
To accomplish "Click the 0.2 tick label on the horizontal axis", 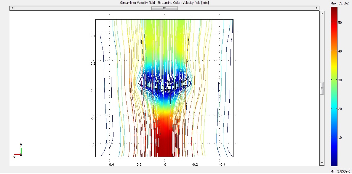I will 139,165.
